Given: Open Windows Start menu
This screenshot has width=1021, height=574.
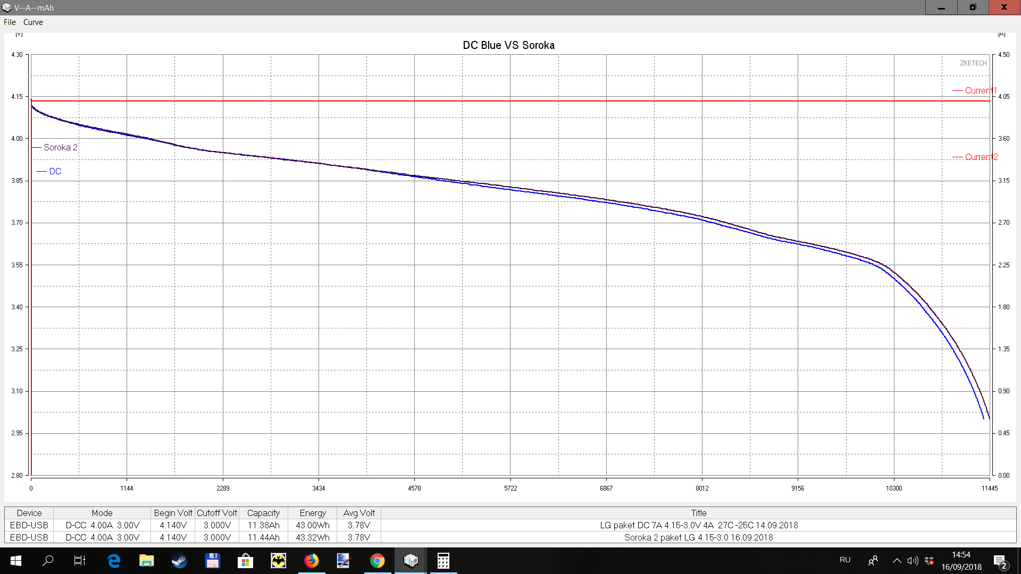Looking at the screenshot, I should [x=15, y=561].
